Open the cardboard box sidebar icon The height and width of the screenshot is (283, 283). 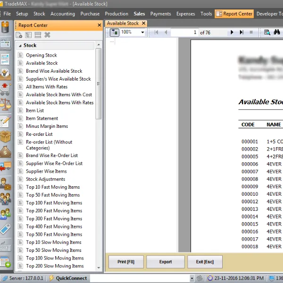pos(5,136)
